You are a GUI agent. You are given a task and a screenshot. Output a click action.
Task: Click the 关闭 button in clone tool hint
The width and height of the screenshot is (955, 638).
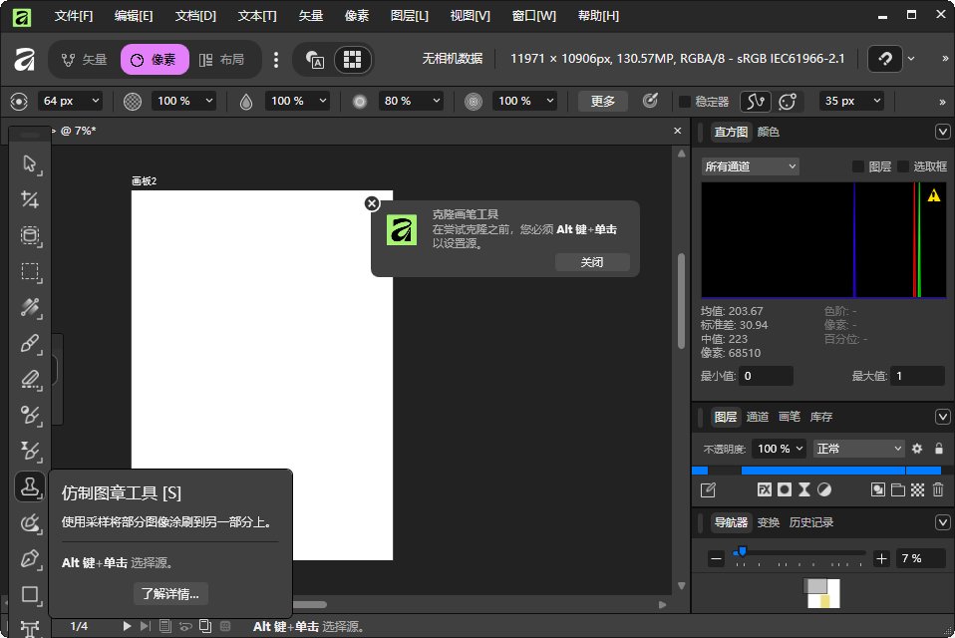click(x=592, y=262)
